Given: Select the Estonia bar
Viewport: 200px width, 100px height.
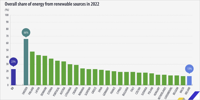Looking at the screenshot, I should [51, 72].
